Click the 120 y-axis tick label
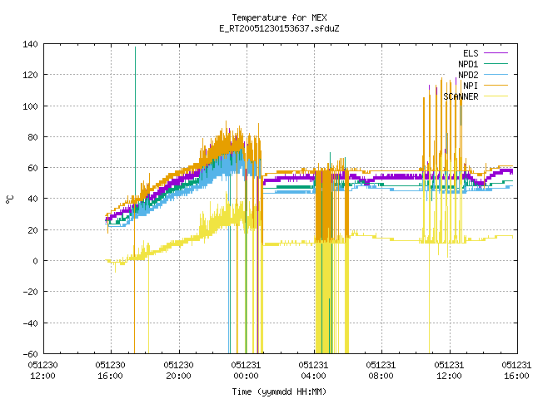Viewport: 533px width, 399px height. [30, 75]
